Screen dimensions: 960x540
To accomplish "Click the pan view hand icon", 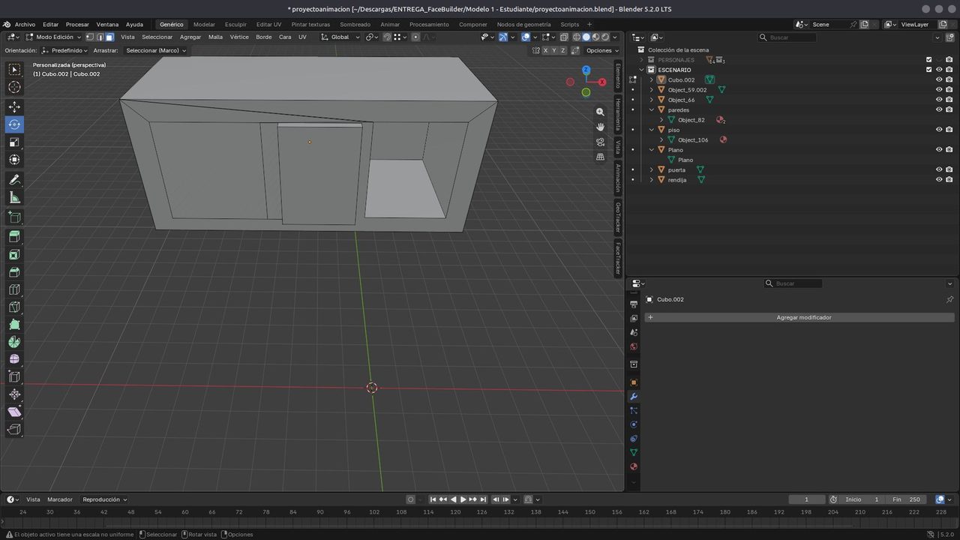I will tap(600, 127).
